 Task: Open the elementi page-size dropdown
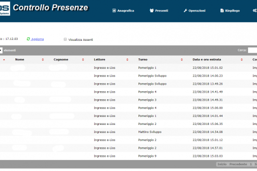(1, 50)
